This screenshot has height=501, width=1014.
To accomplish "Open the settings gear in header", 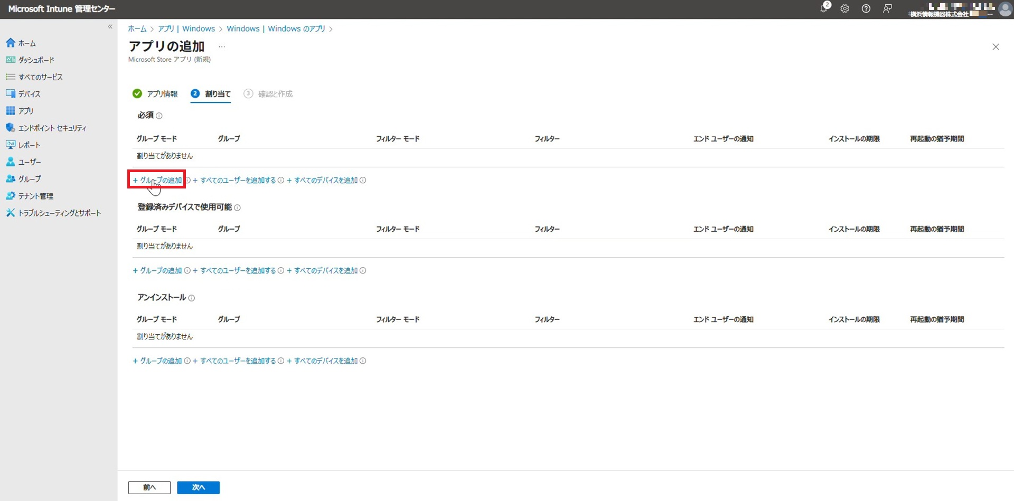I will click(844, 8).
